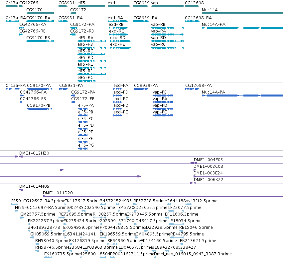Select protein eIF5-PG
This screenshot has height=259, width=283.
pos(83,149)
